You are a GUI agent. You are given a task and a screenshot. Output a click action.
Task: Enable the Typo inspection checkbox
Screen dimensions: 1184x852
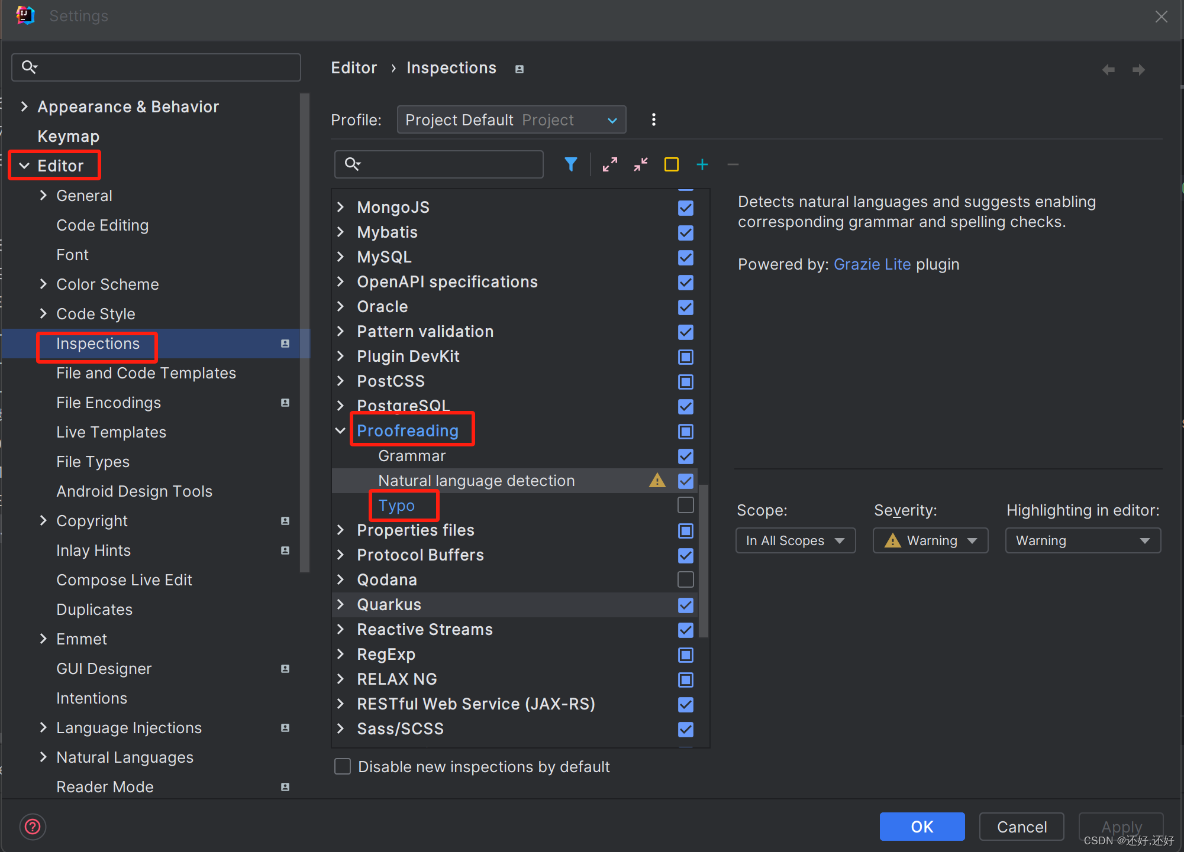coord(685,506)
